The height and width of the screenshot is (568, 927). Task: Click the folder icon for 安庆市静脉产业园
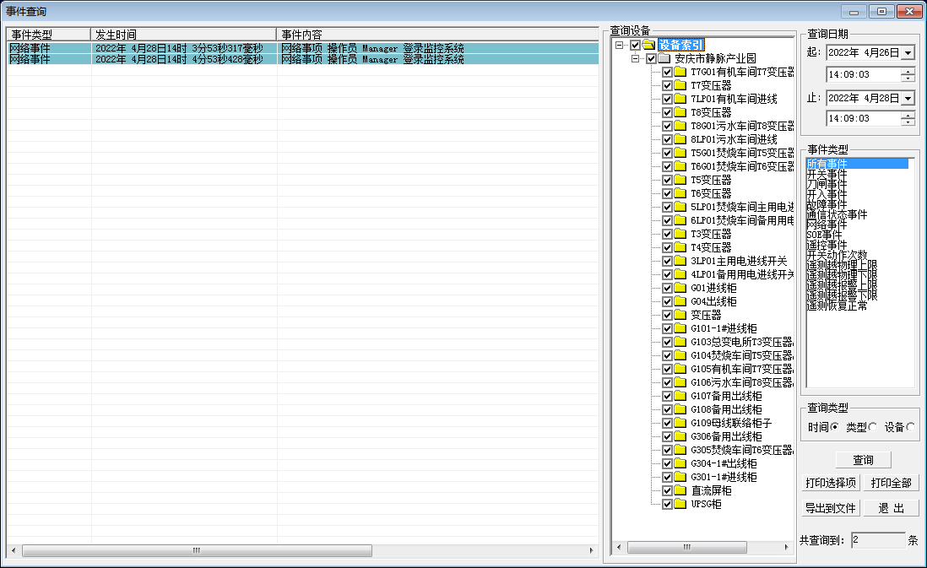click(x=664, y=58)
